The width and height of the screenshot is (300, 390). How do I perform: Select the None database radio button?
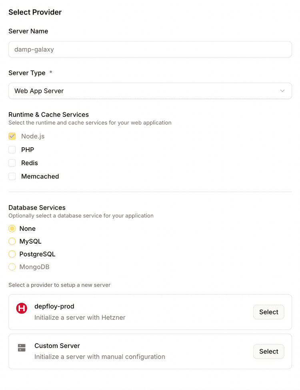click(x=12, y=229)
